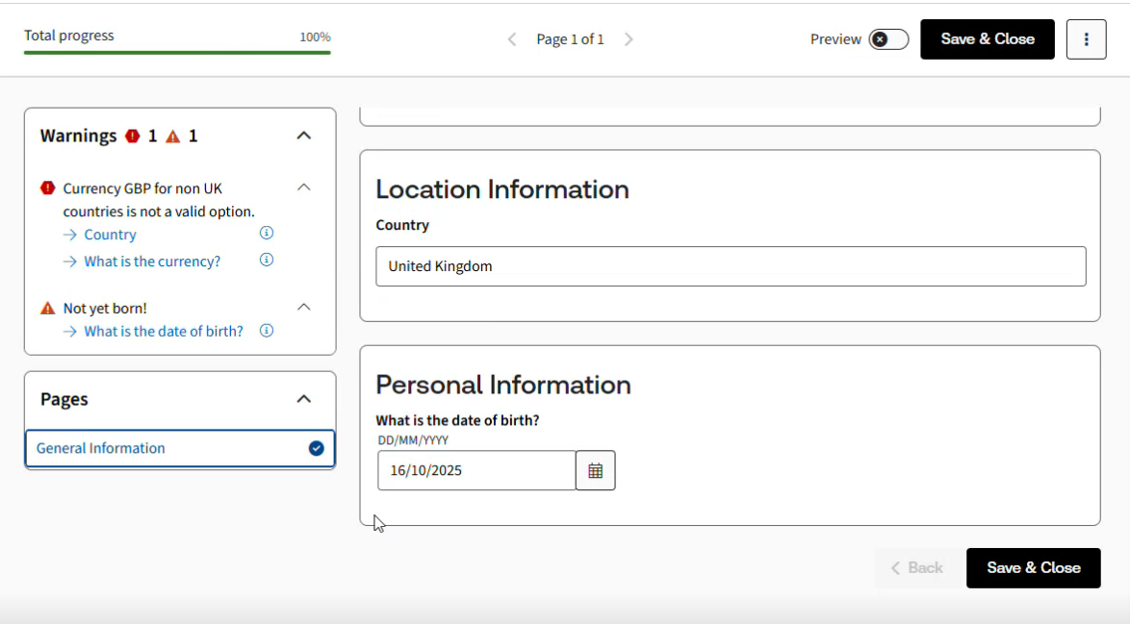Toggle the Preview switch
Screen dimensions: 1130x624
click(887, 39)
